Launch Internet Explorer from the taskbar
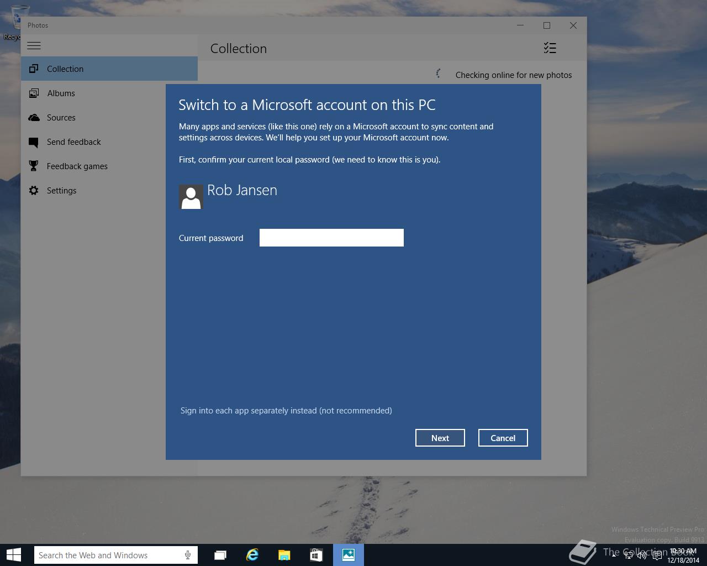This screenshot has height=566, width=707. (252, 555)
